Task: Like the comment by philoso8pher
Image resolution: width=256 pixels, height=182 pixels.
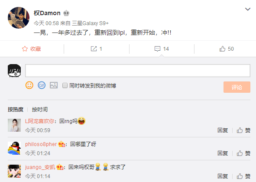Action: pyautogui.click(x=243, y=153)
